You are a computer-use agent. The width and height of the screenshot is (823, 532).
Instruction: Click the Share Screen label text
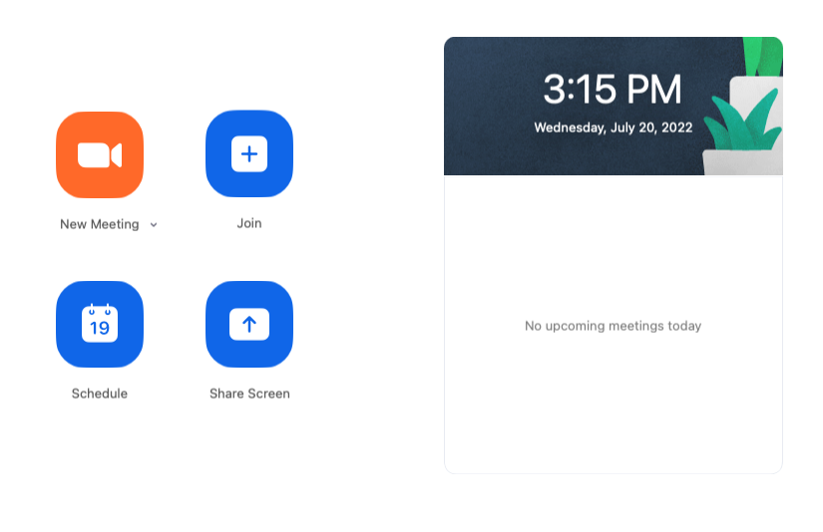click(249, 394)
